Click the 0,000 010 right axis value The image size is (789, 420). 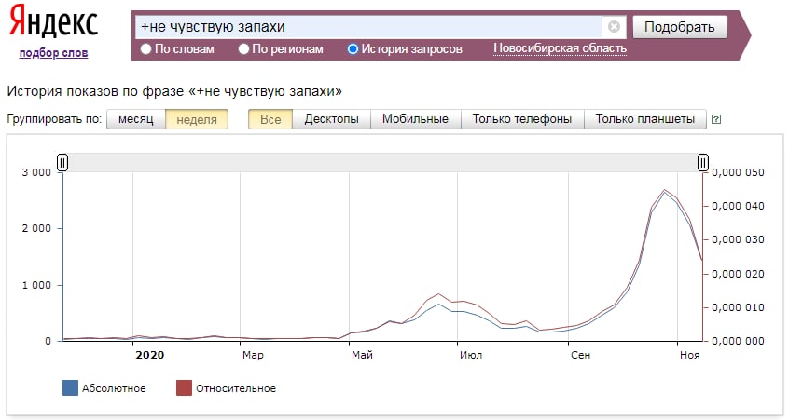[x=738, y=307]
